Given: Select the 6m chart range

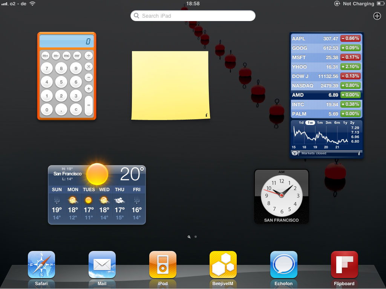Looking at the screenshot, I should [337, 122].
